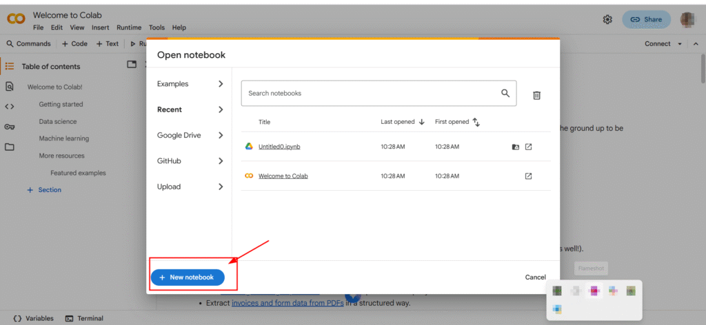Open the Files folder sidebar icon
This screenshot has height=325, width=706.
[x=10, y=147]
